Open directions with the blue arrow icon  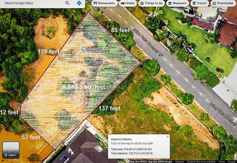coord(79,3)
